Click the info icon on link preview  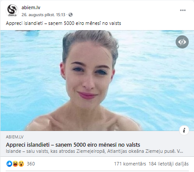[184, 130]
